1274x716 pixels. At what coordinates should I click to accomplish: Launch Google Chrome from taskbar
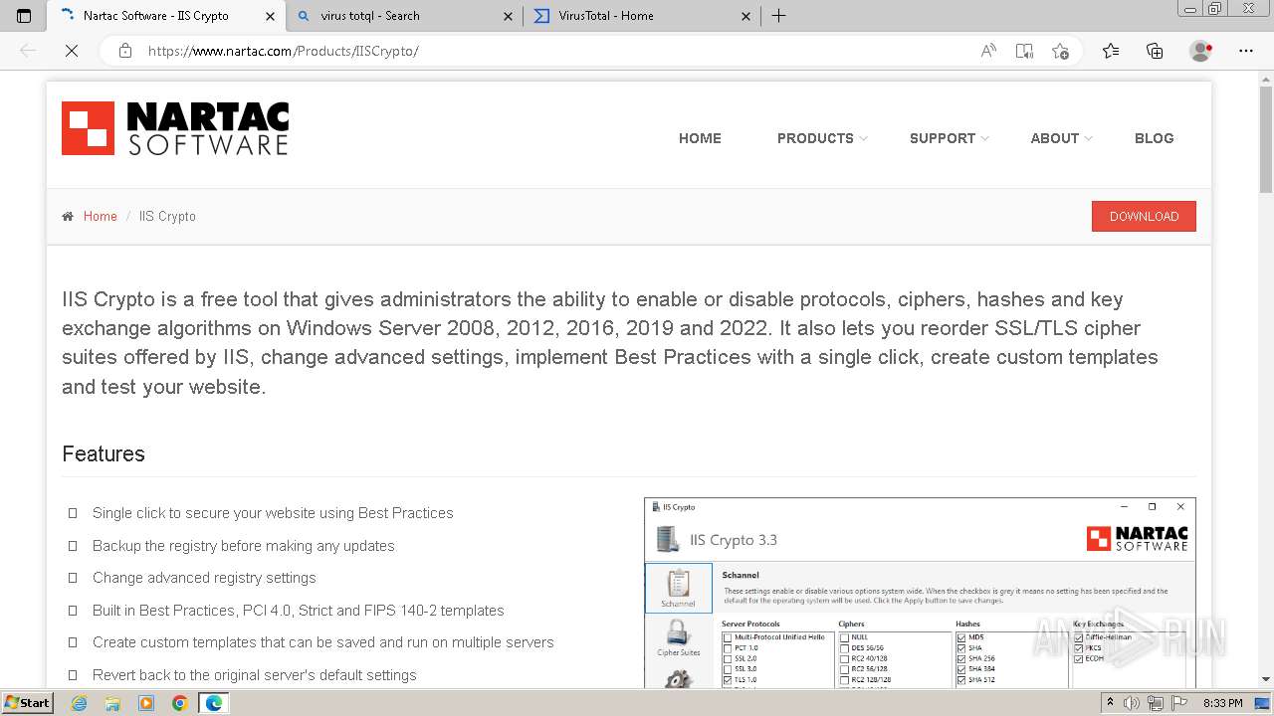pyautogui.click(x=179, y=703)
